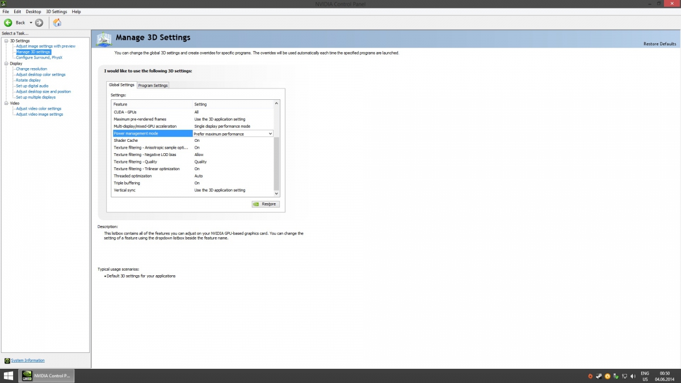
Task: Open Rotate display task
Action: (28, 80)
